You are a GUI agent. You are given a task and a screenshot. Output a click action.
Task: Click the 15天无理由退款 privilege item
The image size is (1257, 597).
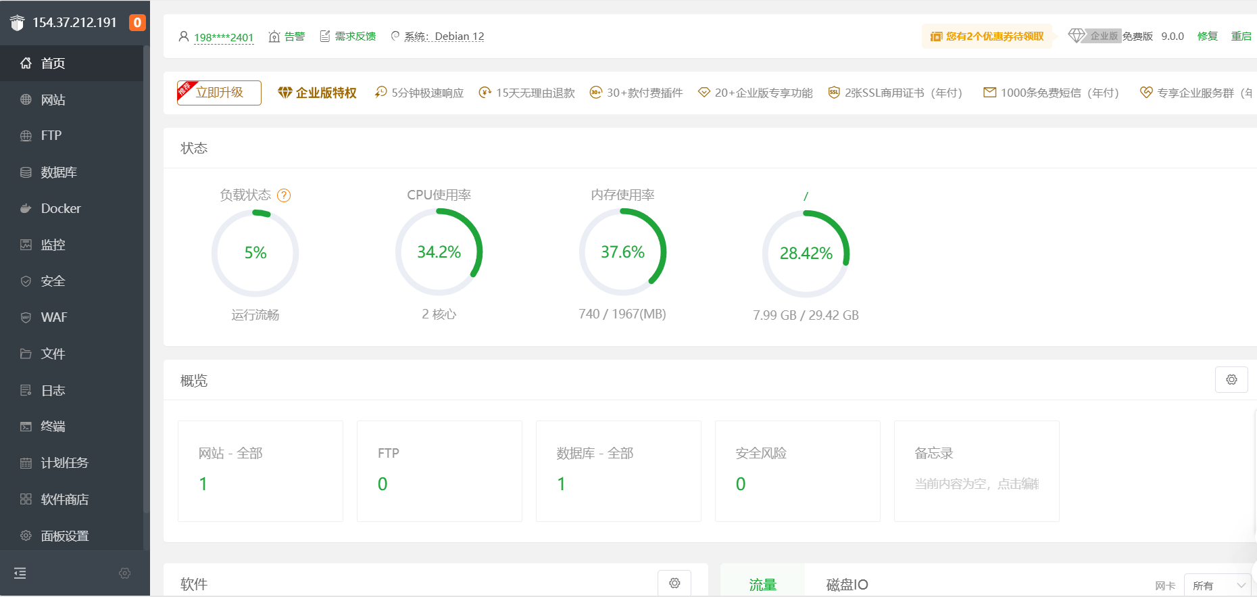pos(526,93)
